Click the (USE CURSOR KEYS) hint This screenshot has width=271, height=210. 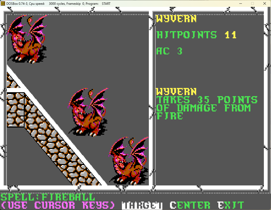click(58, 205)
